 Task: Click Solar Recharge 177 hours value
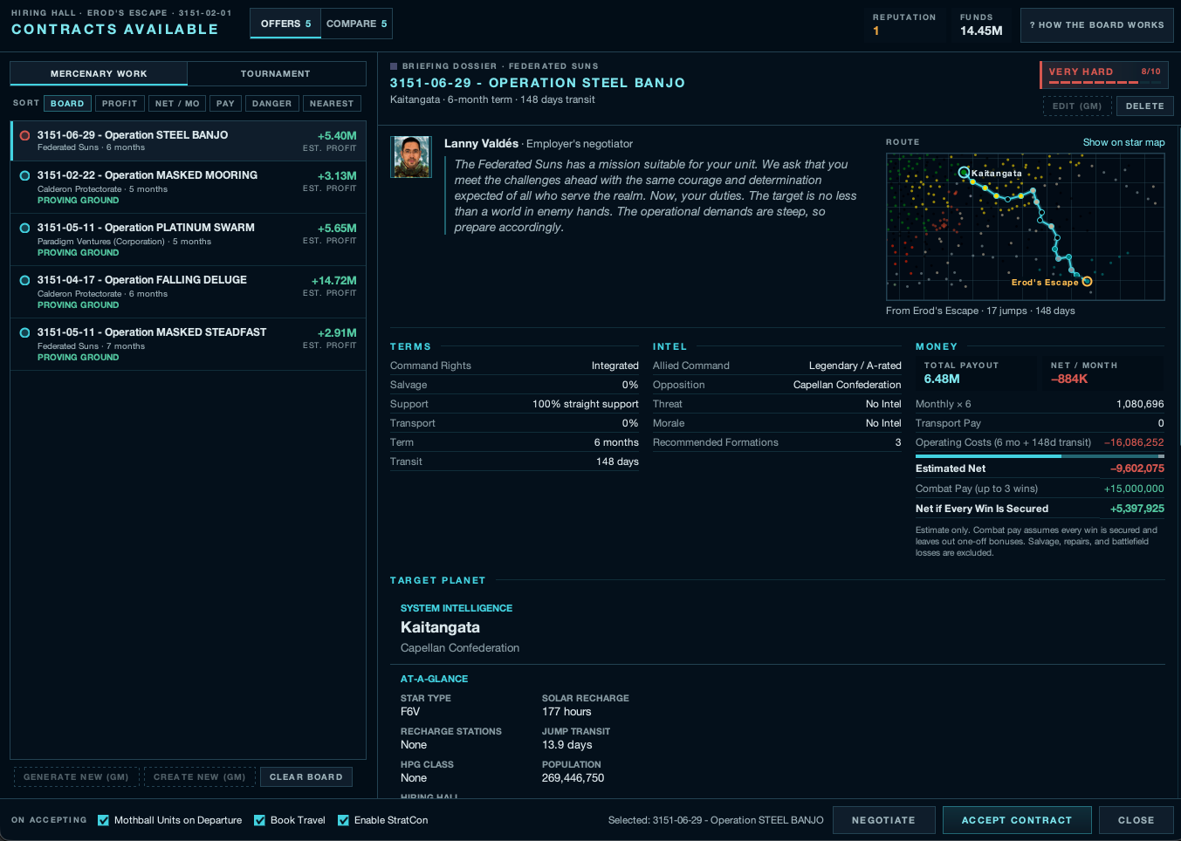566,712
